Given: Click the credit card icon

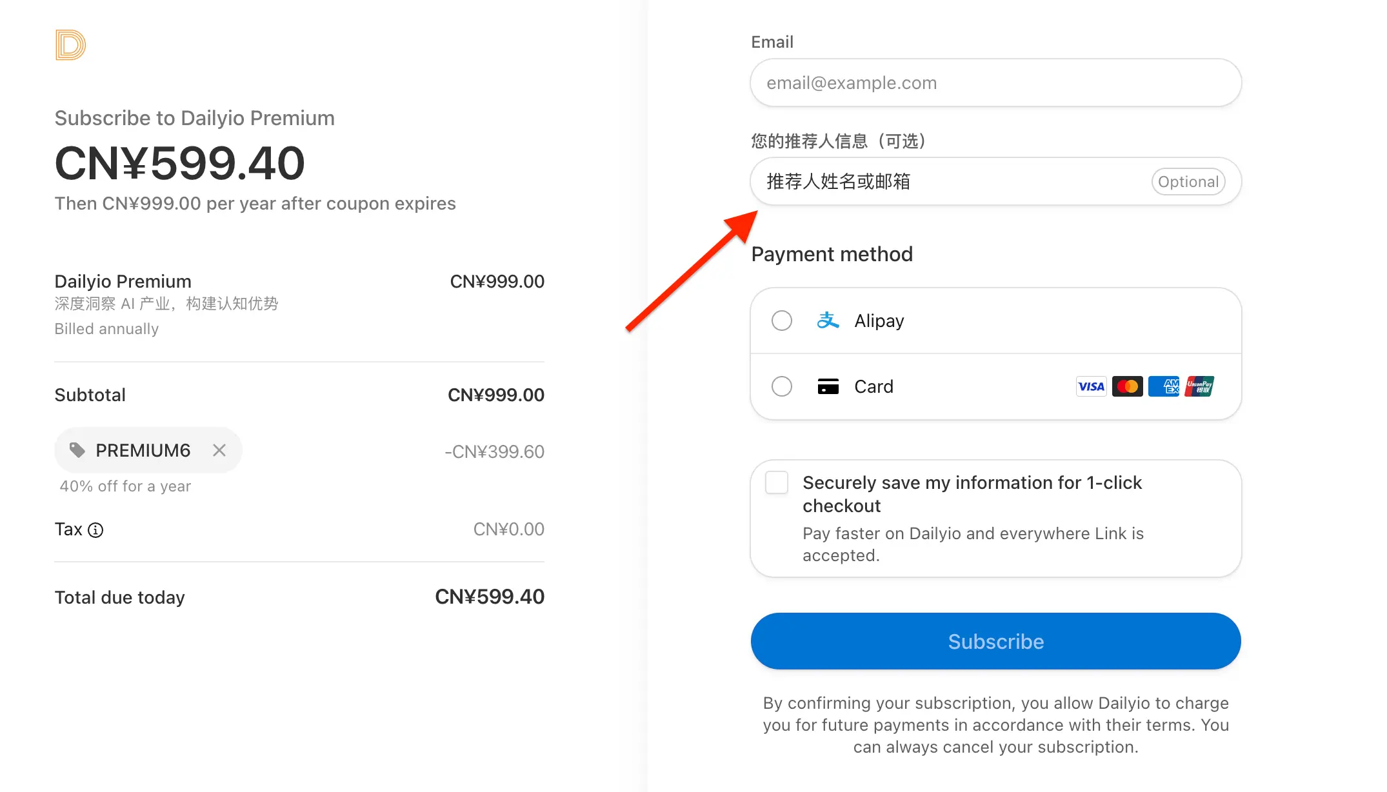Looking at the screenshot, I should [x=828, y=386].
